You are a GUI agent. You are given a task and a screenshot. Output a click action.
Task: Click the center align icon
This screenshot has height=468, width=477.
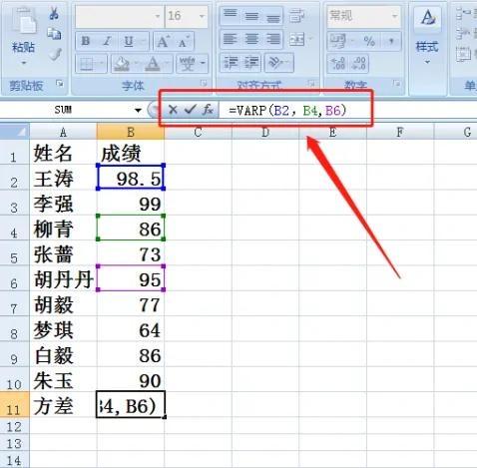251,39
